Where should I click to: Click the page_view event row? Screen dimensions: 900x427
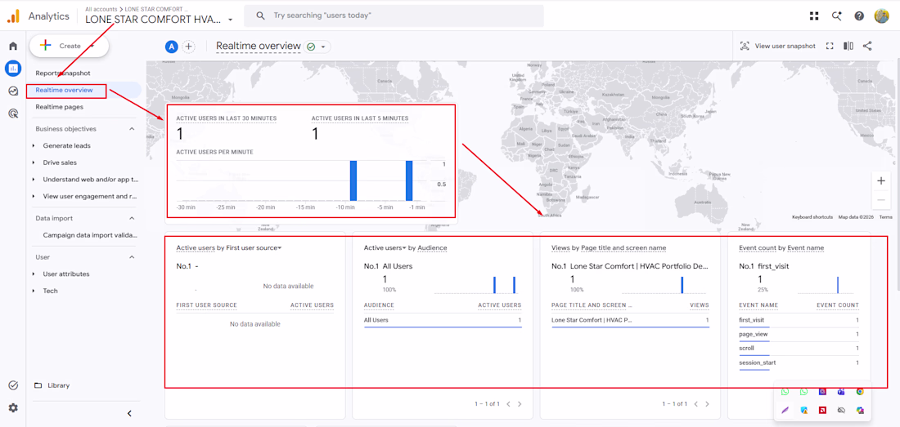click(799, 334)
